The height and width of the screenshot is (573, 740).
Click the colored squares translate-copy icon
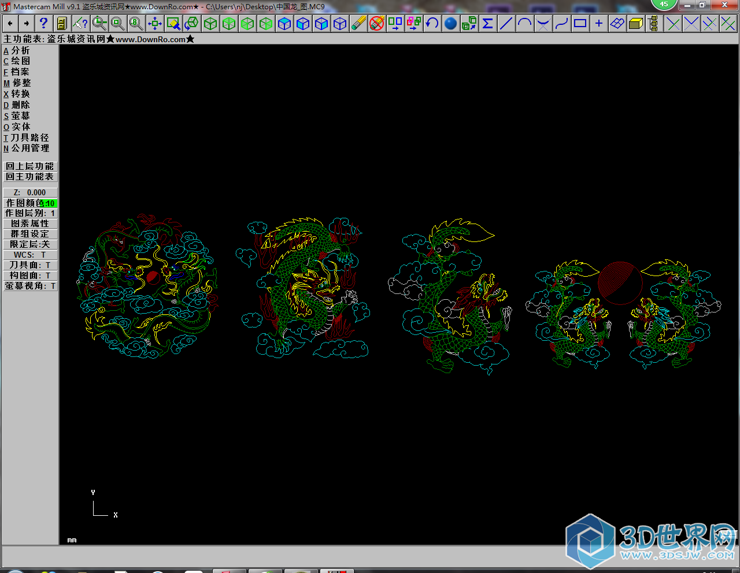tap(414, 23)
